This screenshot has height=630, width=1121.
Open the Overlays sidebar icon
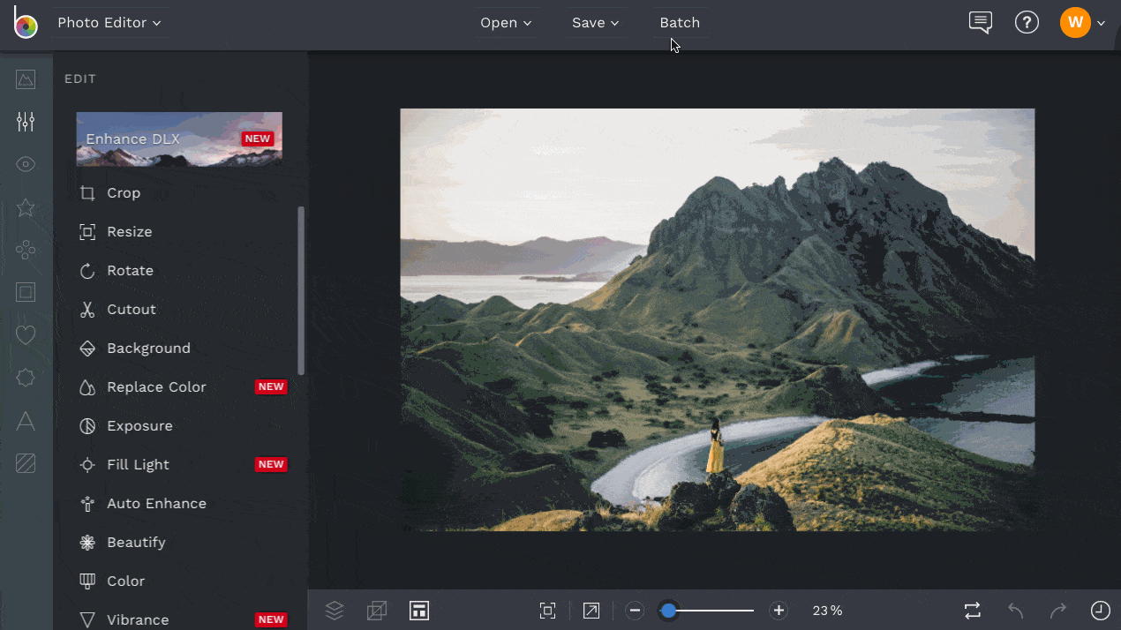(x=26, y=378)
